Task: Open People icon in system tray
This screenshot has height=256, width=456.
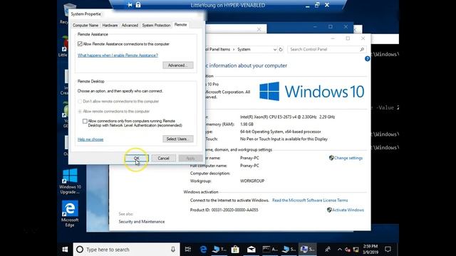Action: [x=328, y=250]
